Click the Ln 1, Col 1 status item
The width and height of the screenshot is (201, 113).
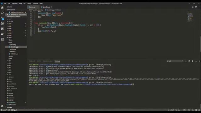click(x=171, y=110)
